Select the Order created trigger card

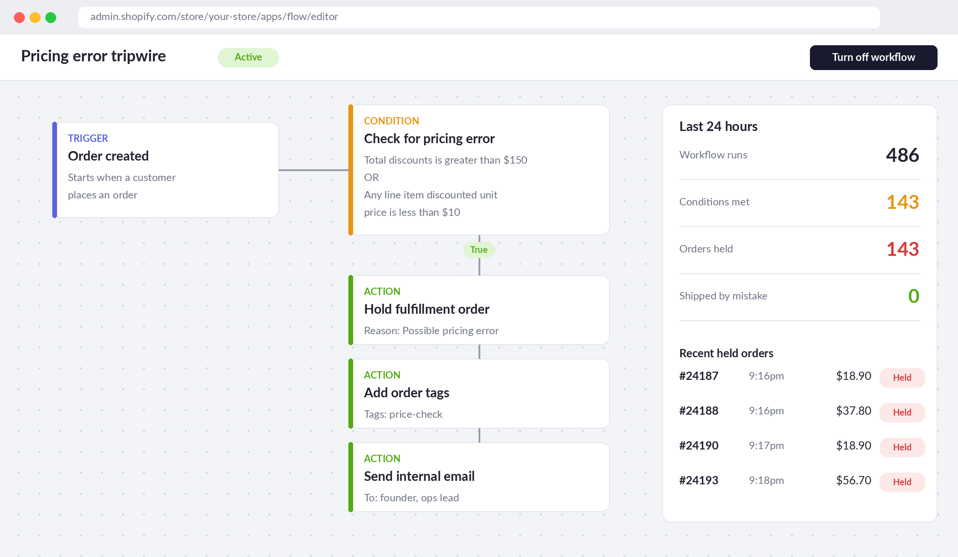[165, 170]
